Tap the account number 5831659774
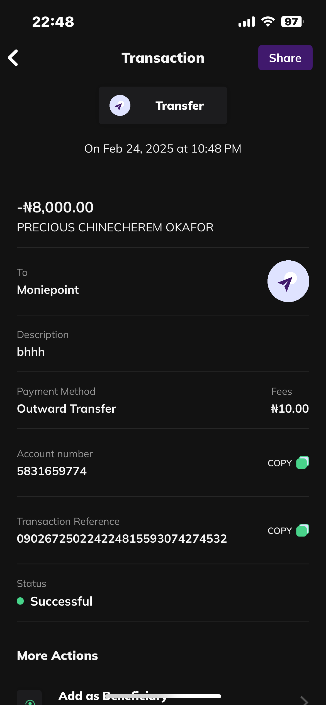This screenshot has height=705, width=326. point(52,471)
